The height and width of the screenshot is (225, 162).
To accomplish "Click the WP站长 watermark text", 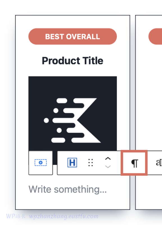I will pyautogui.click(x=16, y=216).
